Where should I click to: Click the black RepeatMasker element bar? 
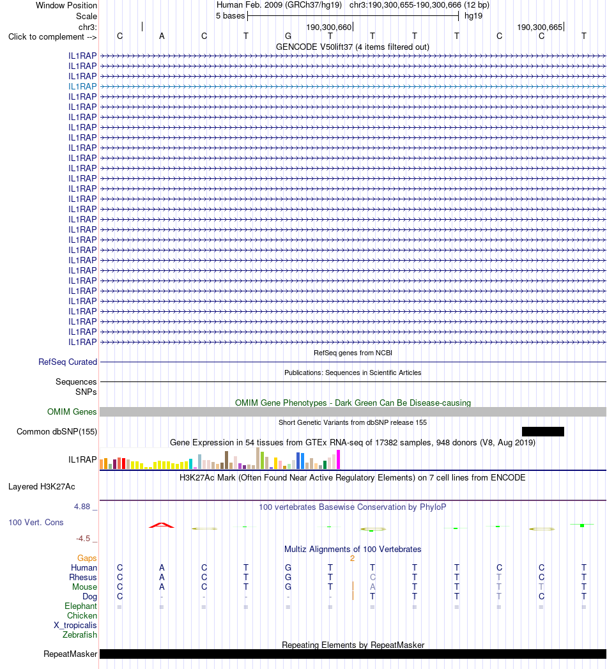[x=353, y=654]
